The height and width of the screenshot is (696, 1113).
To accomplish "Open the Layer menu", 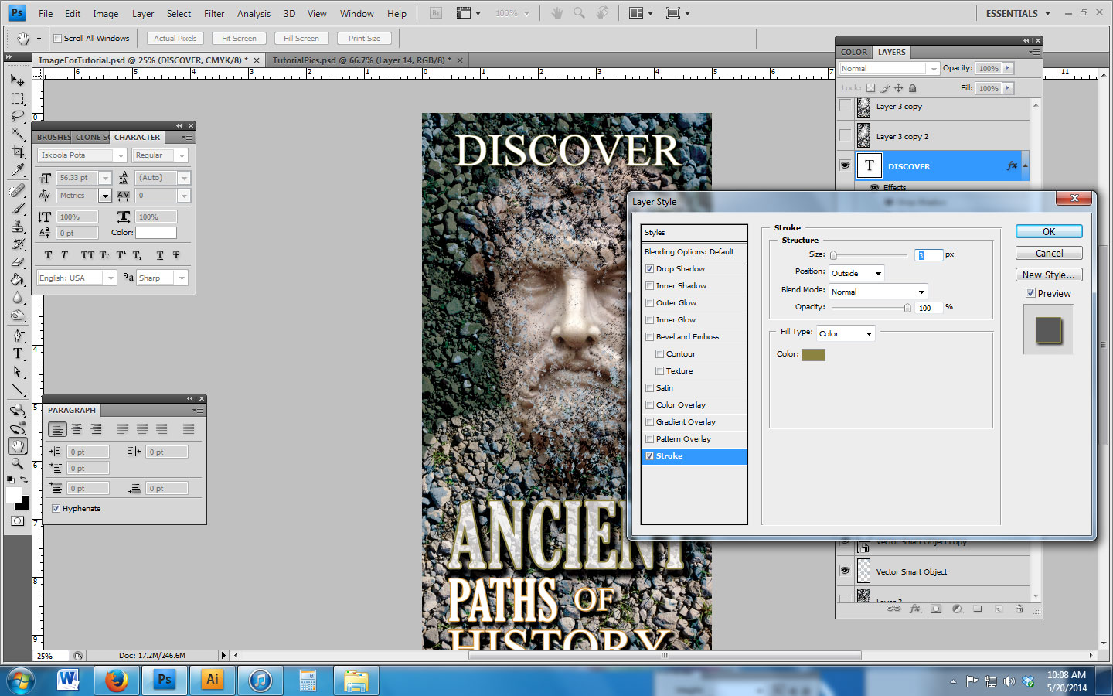I will pos(143,13).
